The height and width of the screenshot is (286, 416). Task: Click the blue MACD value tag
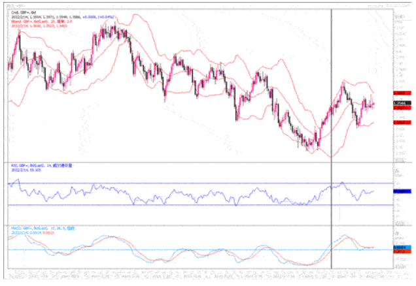(400, 247)
